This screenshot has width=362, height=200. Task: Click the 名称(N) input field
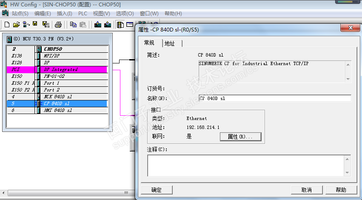pyautogui.click(x=275, y=98)
